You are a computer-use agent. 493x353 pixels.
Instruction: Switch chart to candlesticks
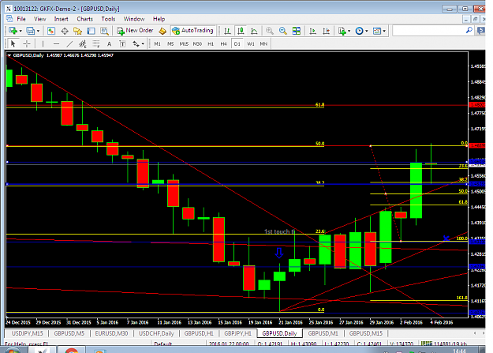241,31
